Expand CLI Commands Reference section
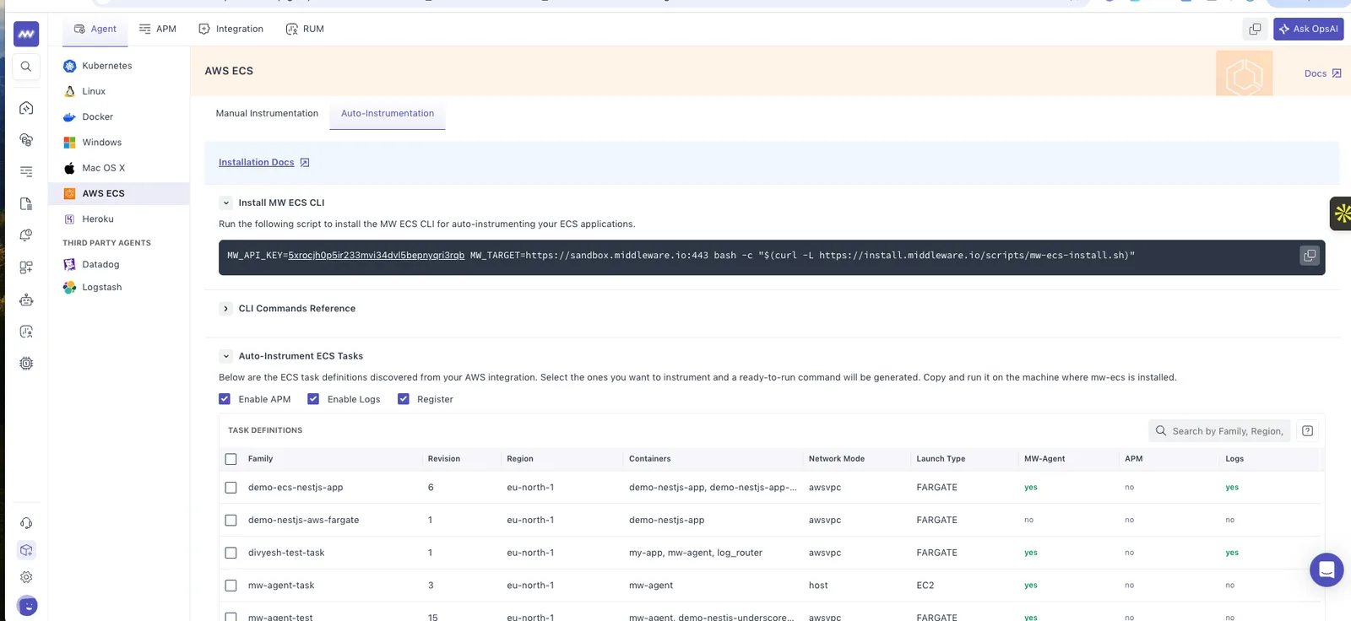Viewport: 1351px width, 621px height. click(x=225, y=309)
